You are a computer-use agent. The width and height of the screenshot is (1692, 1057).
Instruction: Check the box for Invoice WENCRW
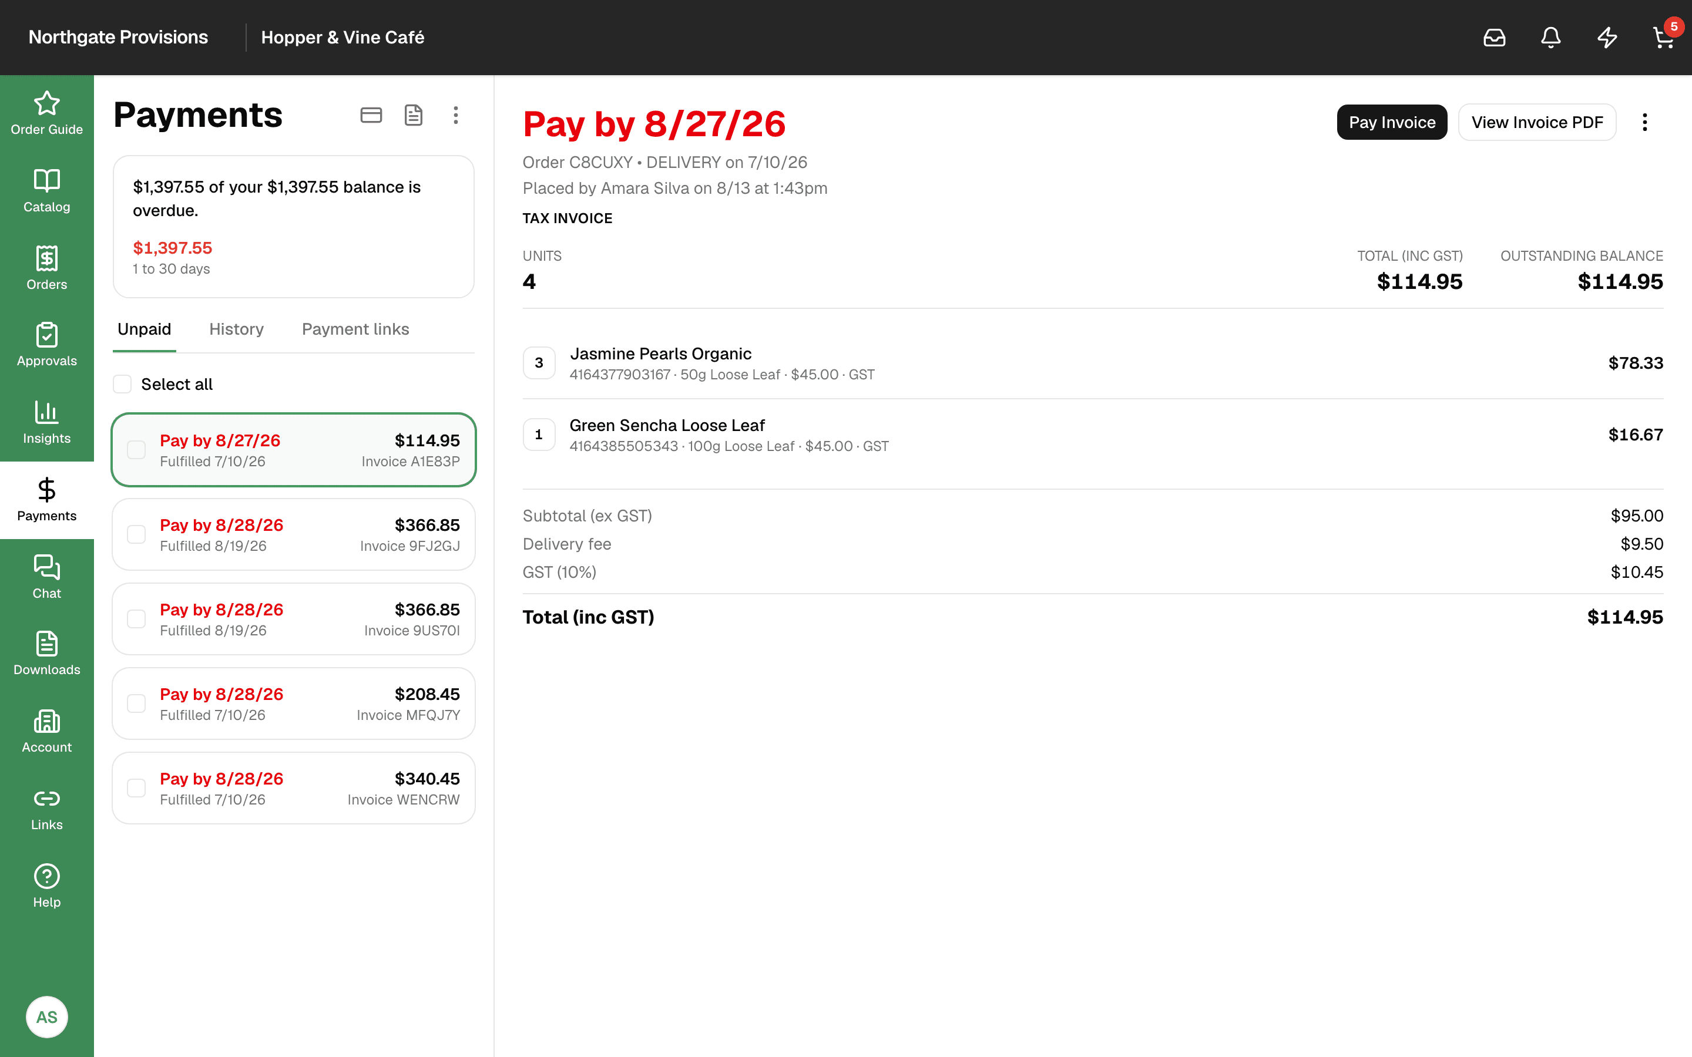click(x=136, y=788)
